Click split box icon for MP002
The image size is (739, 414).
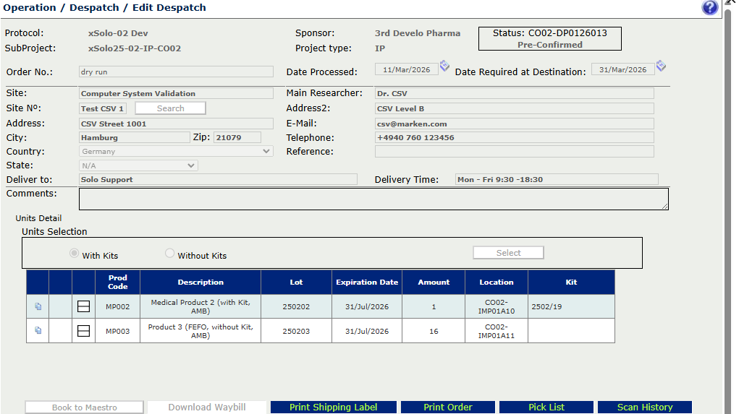point(83,307)
